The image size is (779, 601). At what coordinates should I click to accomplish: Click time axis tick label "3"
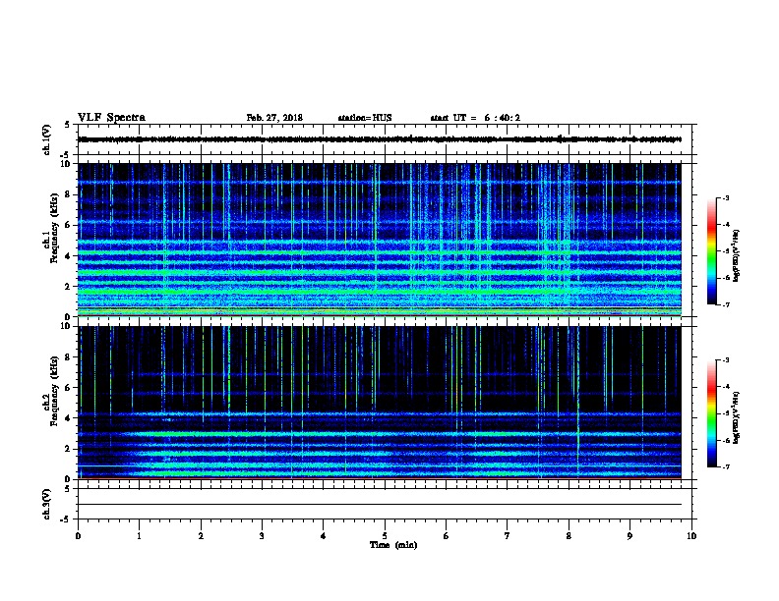262,536
